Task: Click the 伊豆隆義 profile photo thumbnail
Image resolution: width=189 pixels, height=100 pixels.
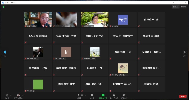Action: (x=38, y=52)
